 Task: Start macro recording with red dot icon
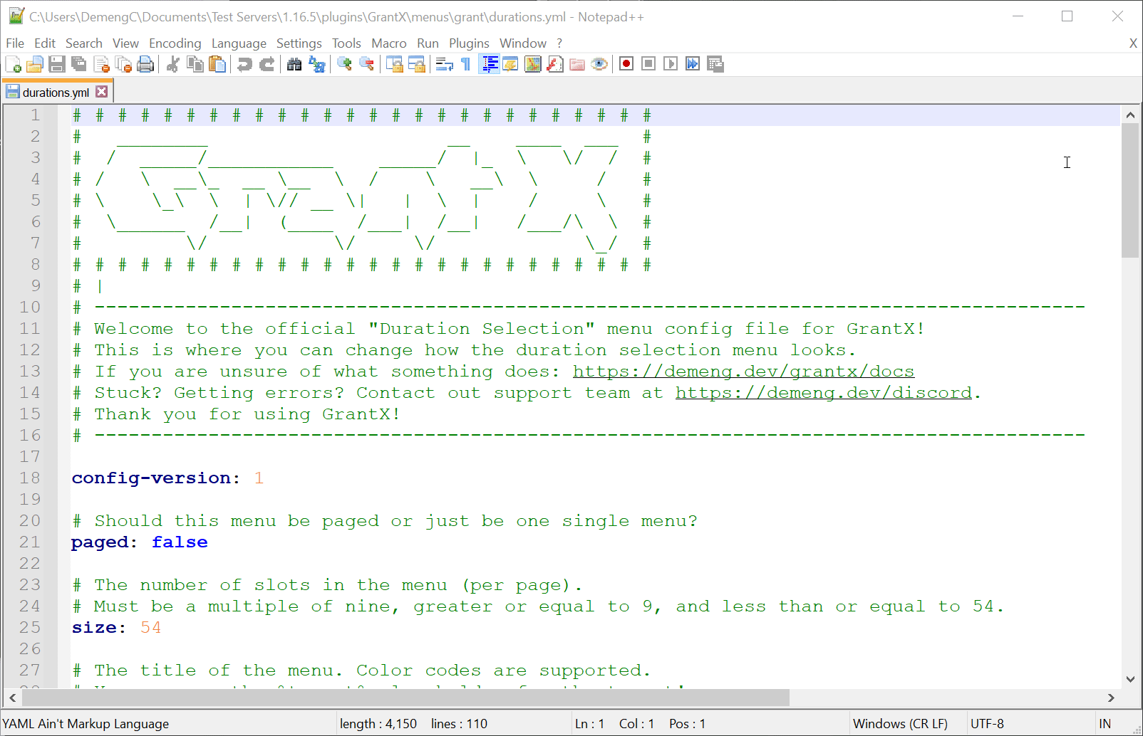626,64
